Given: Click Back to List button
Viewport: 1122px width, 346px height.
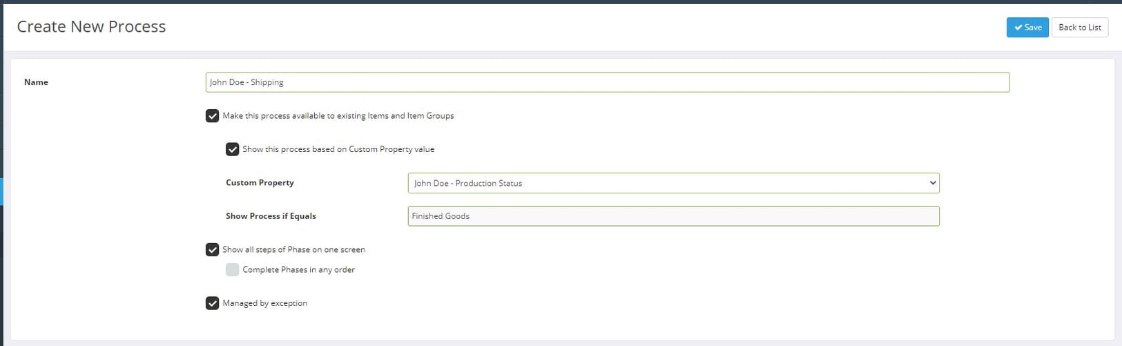Looking at the screenshot, I should tap(1079, 28).
